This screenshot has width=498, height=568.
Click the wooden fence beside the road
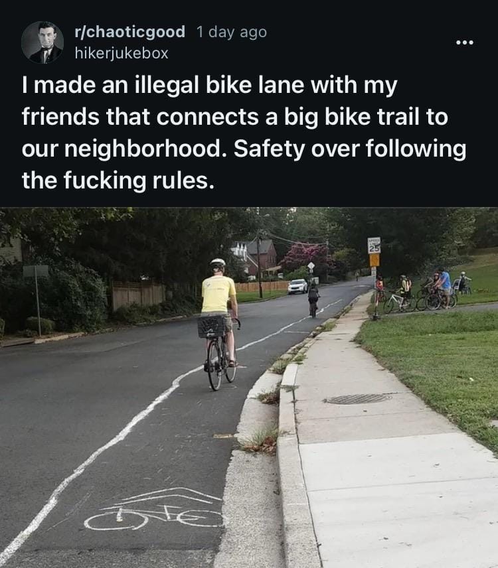pyautogui.click(x=138, y=295)
